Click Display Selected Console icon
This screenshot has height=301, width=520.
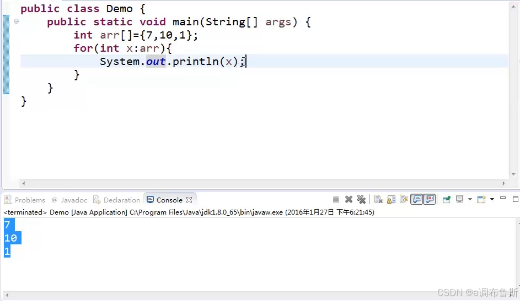click(x=460, y=199)
